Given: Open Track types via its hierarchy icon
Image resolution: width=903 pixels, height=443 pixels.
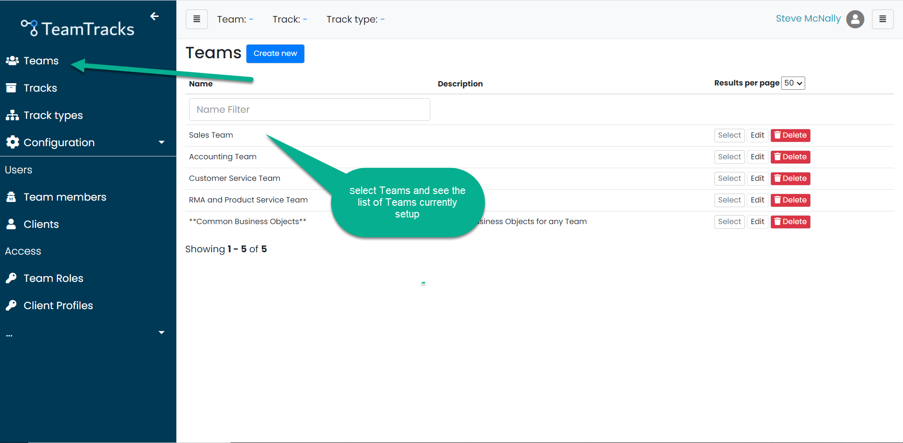Looking at the screenshot, I should click(12, 115).
